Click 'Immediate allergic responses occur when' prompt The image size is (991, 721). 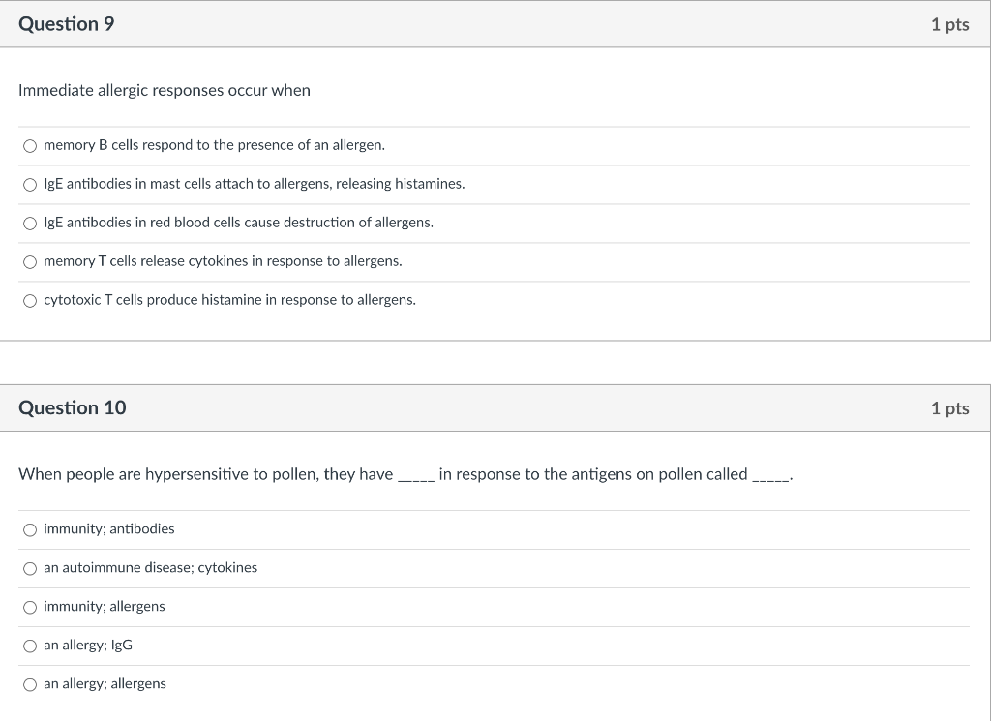pos(165,90)
